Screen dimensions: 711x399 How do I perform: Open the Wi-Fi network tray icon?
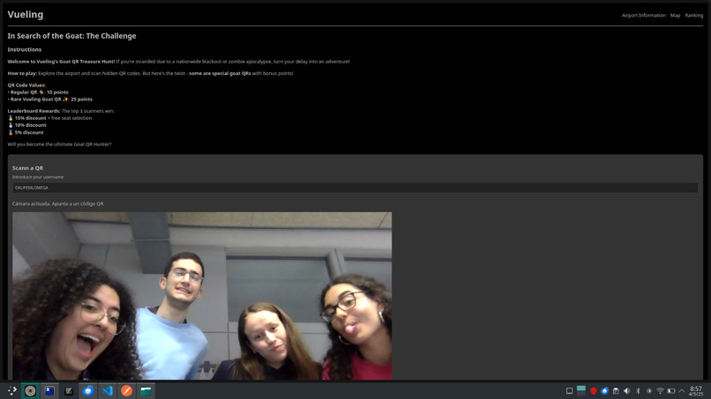[x=660, y=391]
